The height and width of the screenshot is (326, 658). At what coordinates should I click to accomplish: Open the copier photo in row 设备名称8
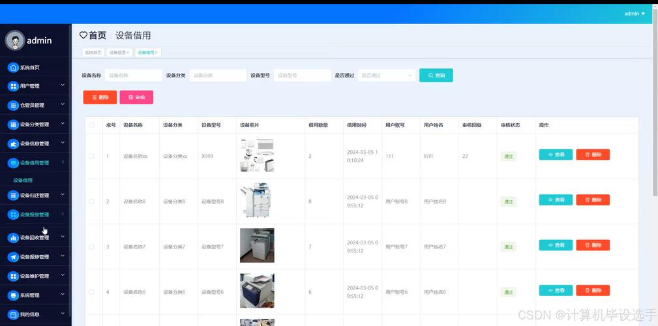point(256,201)
